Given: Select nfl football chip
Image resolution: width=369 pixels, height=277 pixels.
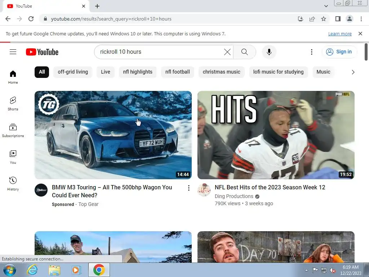Looking at the screenshot, I should pos(177,72).
